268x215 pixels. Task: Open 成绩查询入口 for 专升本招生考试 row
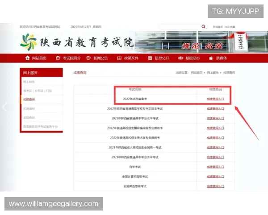215,109
